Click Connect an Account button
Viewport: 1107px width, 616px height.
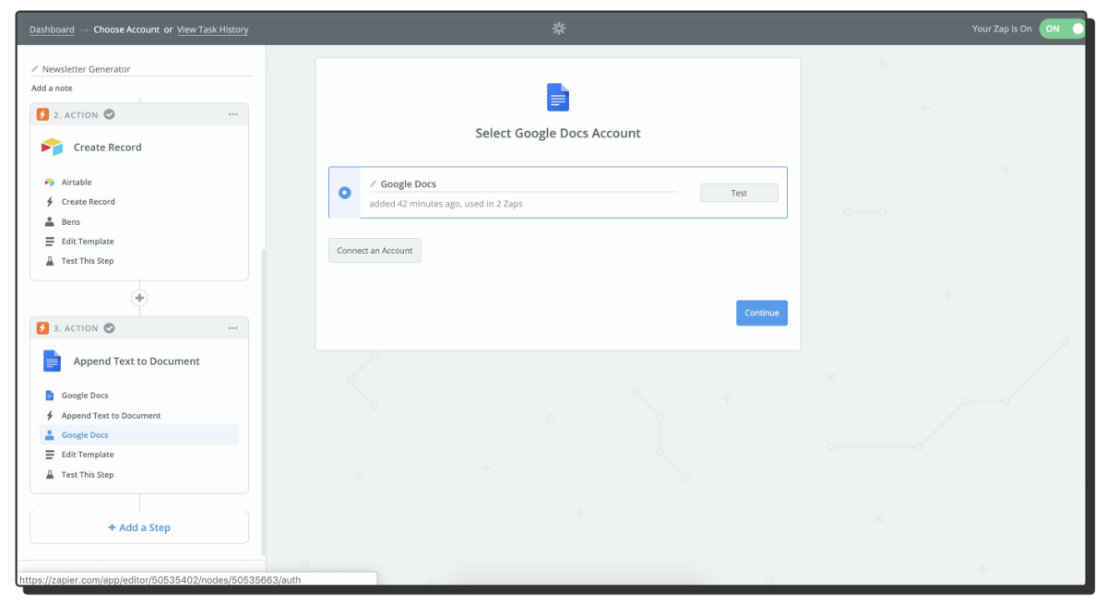(375, 251)
